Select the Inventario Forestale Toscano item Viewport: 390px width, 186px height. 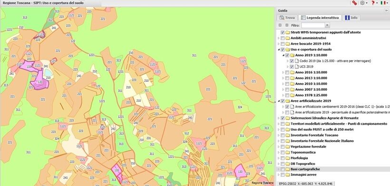tap(314, 135)
